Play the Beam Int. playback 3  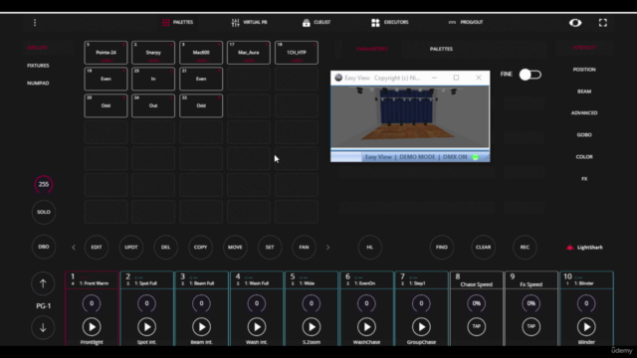(201, 327)
